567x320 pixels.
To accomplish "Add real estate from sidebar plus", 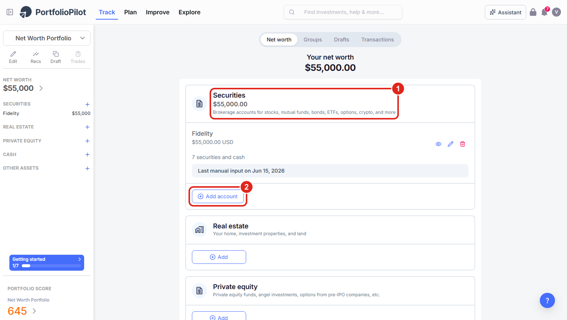I will click(x=87, y=127).
